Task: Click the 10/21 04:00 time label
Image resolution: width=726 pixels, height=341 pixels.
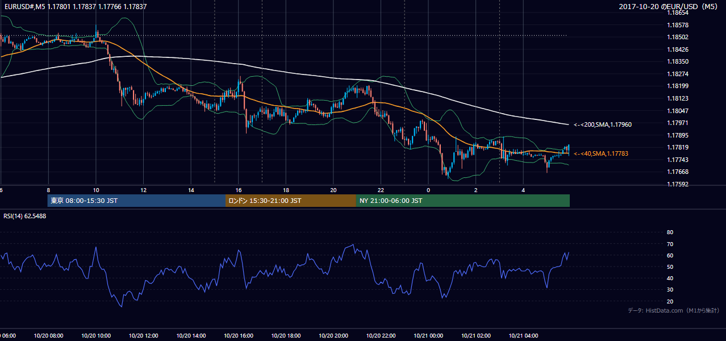Action: (x=523, y=336)
